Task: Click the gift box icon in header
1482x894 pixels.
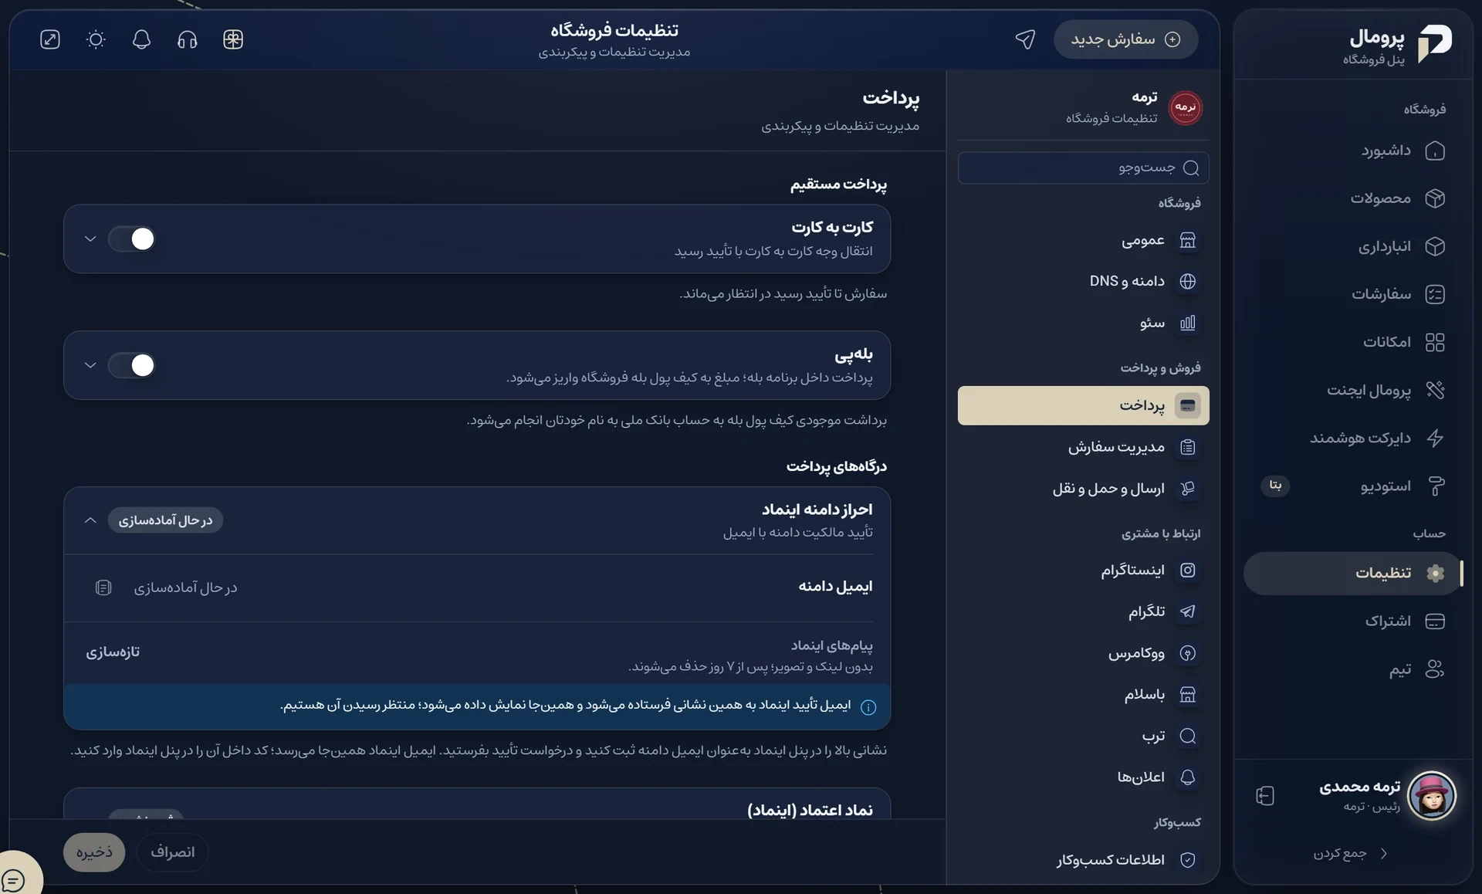Action: (x=233, y=39)
